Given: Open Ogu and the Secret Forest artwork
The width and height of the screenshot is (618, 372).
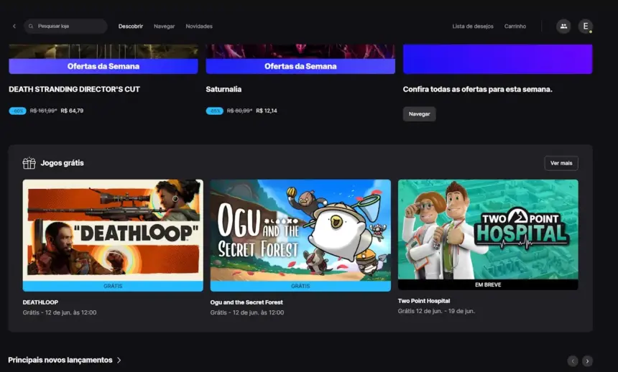Looking at the screenshot, I should 300,230.
